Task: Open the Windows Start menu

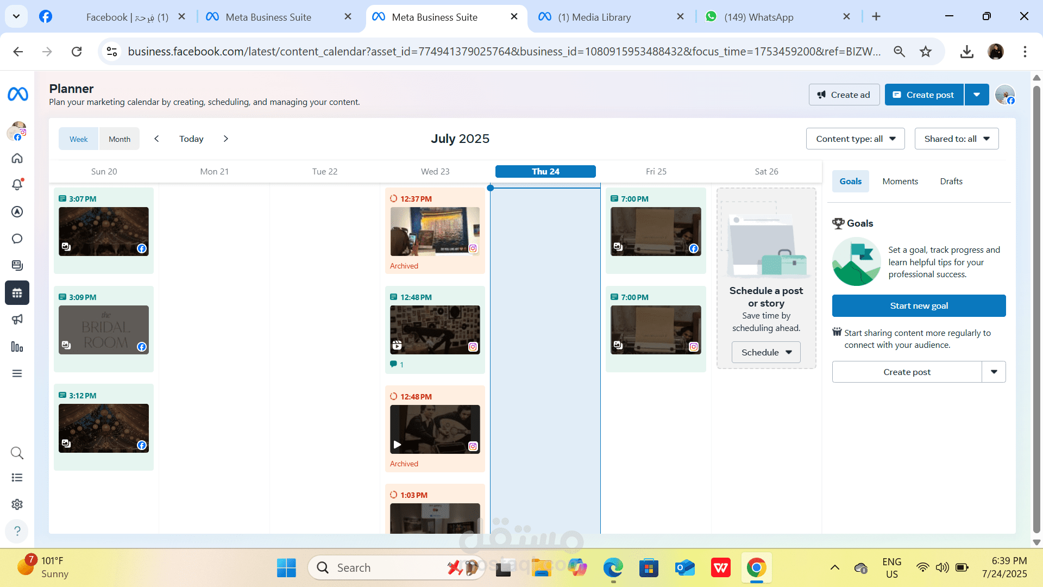Action: coord(286,567)
